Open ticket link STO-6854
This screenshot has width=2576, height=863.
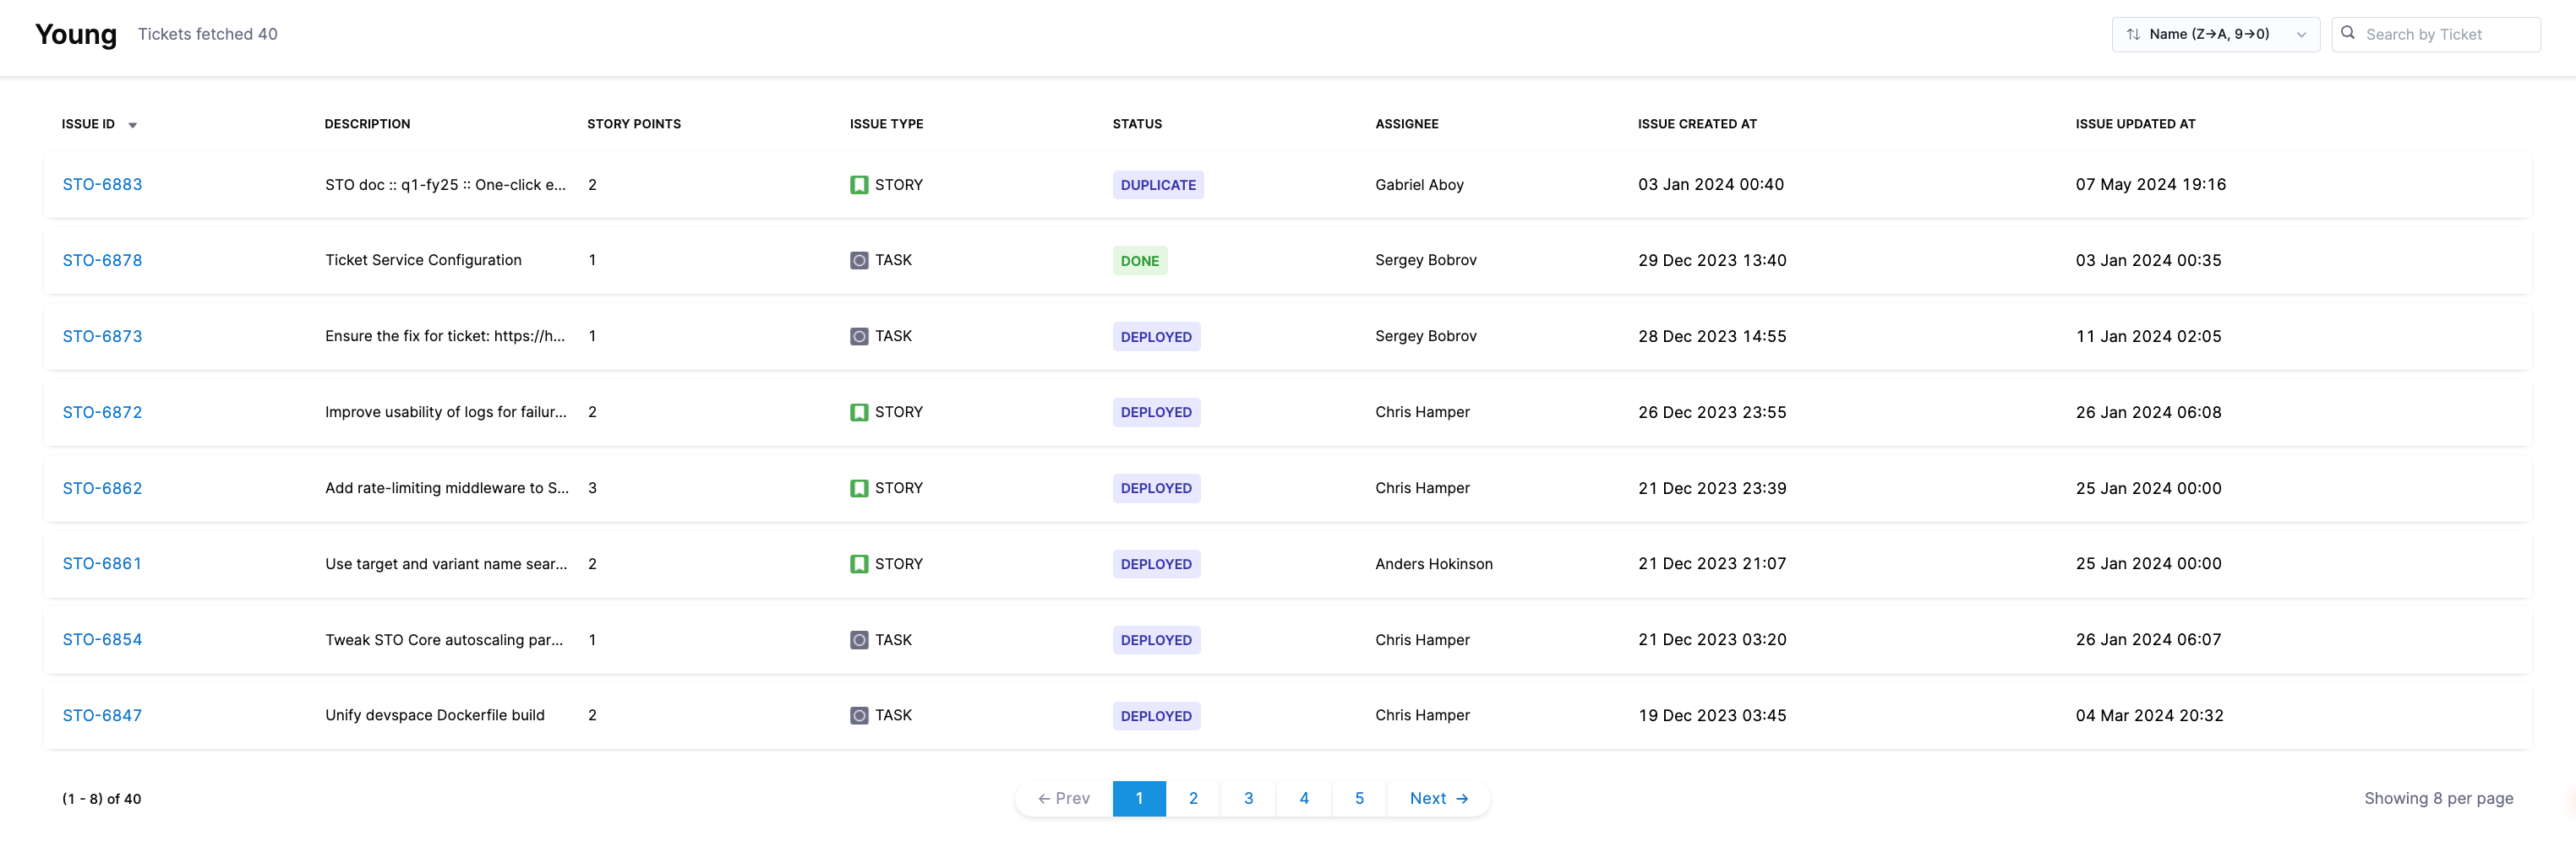[102, 639]
